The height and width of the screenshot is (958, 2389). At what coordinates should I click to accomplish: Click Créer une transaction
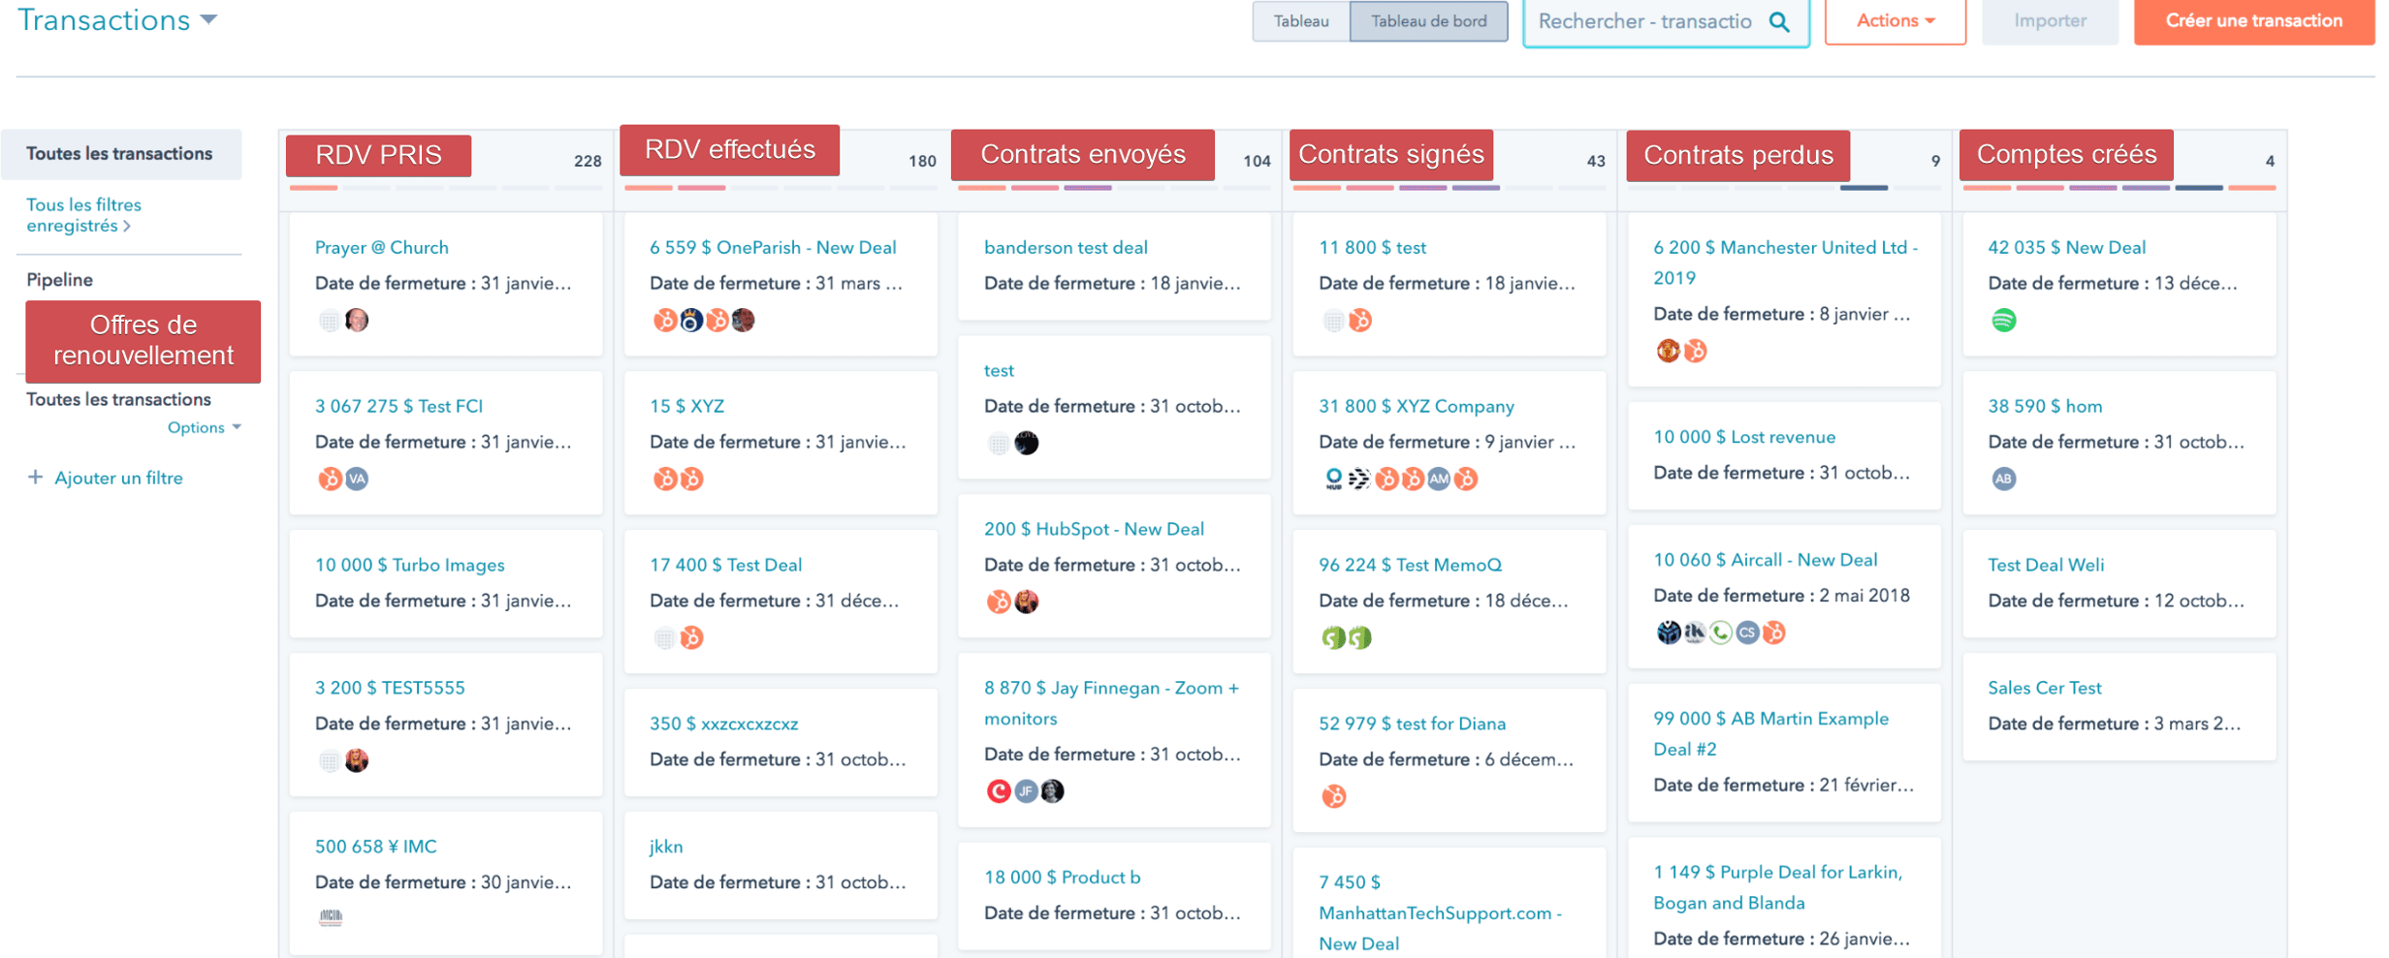pyautogui.click(x=2251, y=19)
